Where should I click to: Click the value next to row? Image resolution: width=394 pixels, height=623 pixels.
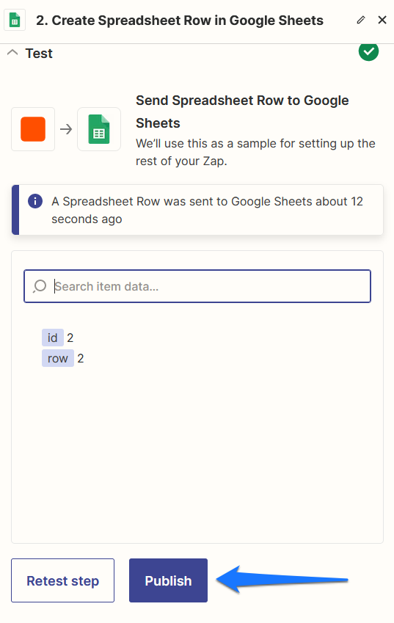point(81,358)
